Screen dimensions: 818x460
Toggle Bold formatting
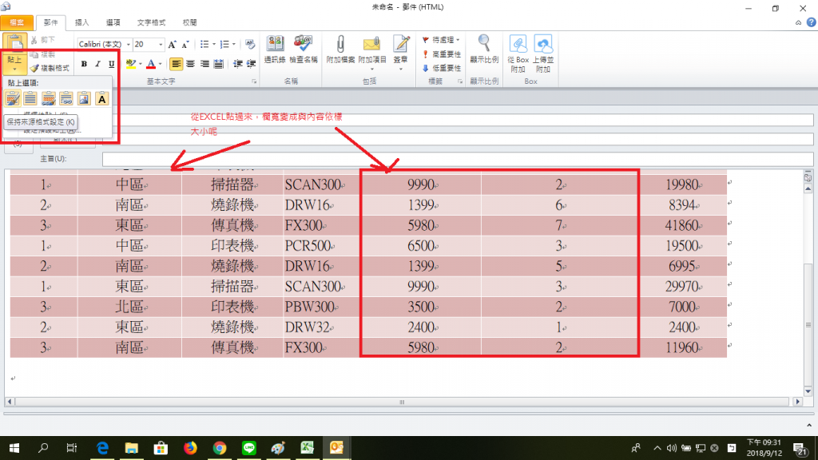tap(84, 64)
